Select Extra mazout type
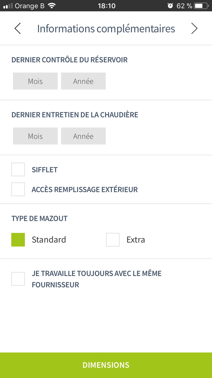 coord(113,240)
